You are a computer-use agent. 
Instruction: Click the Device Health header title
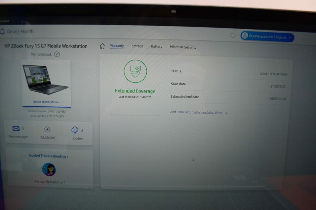coord(20,31)
